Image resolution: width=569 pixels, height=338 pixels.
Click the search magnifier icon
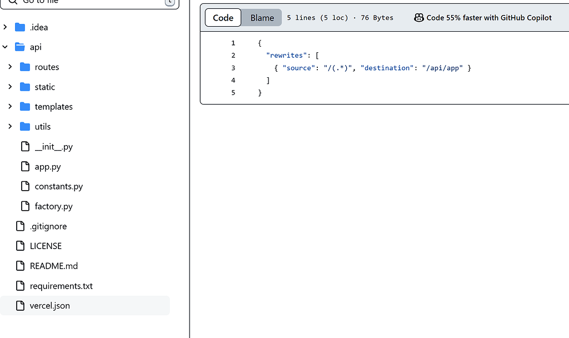[13, 2]
